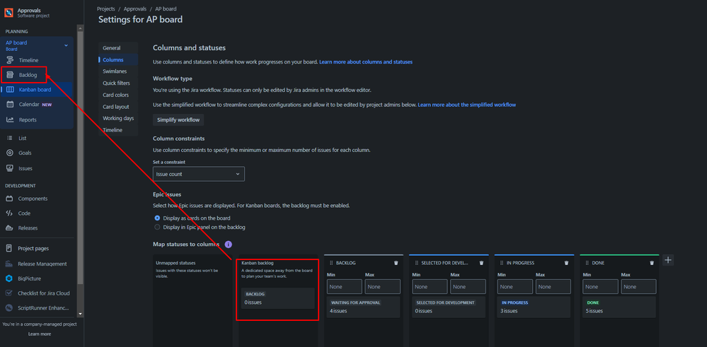This screenshot has height=347, width=707.
Task: Open Columns settings tab
Action: click(x=118, y=60)
